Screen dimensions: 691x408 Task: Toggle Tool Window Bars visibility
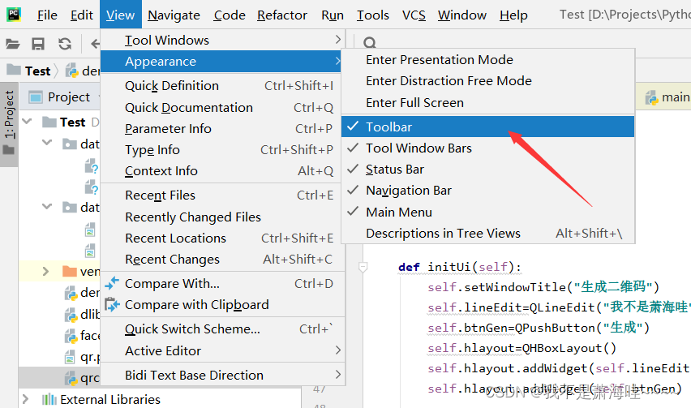pyautogui.click(x=488, y=148)
